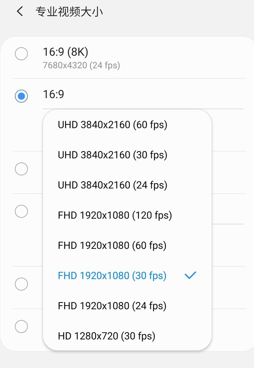Image resolution: width=254 pixels, height=368 pixels.
Task: Select FHD 1920x1080 (60 fps)
Action: point(112,246)
